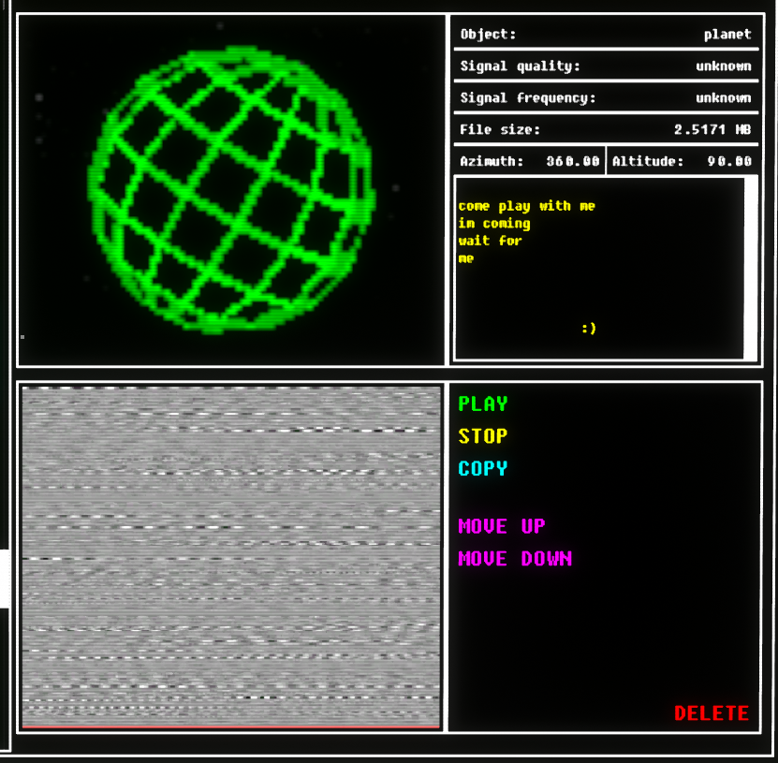Select MOVE DOWN to reorder signal
The height and width of the screenshot is (763, 778).
tap(514, 559)
